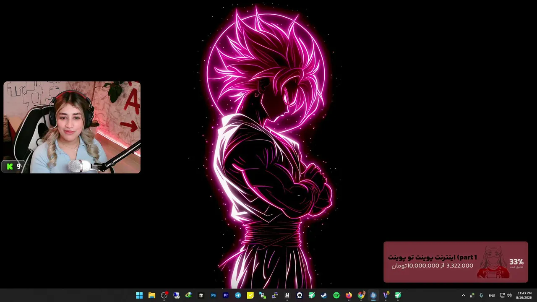Launch the globe icon with yellow ring

[x=189, y=295]
